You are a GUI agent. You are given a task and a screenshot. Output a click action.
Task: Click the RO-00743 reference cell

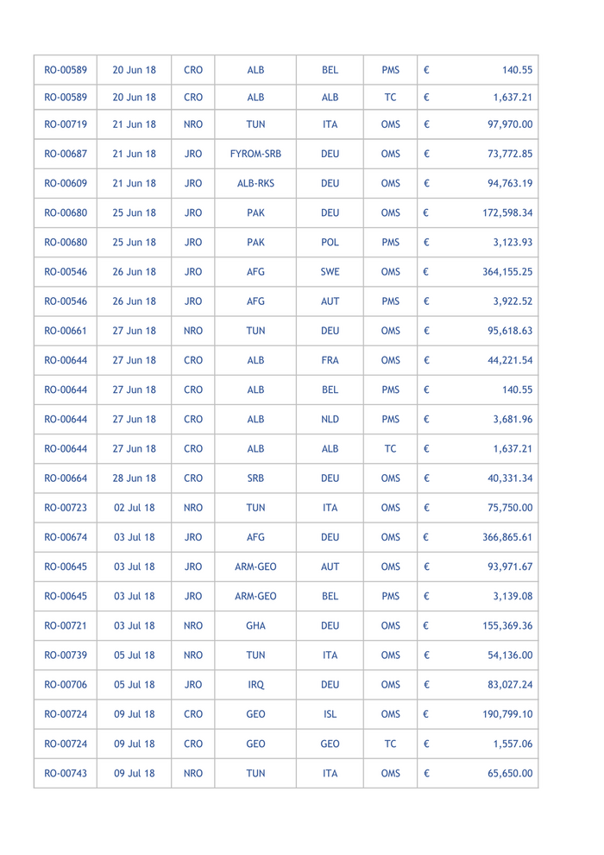[66, 774]
